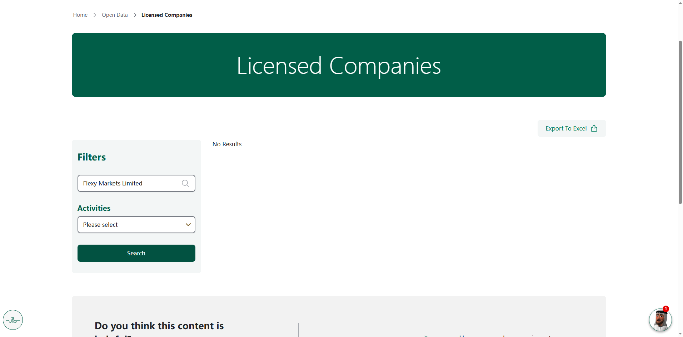The height and width of the screenshot is (337, 683).
Task: Click the Licensed Companies breadcrumb item
Action: coord(167,15)
